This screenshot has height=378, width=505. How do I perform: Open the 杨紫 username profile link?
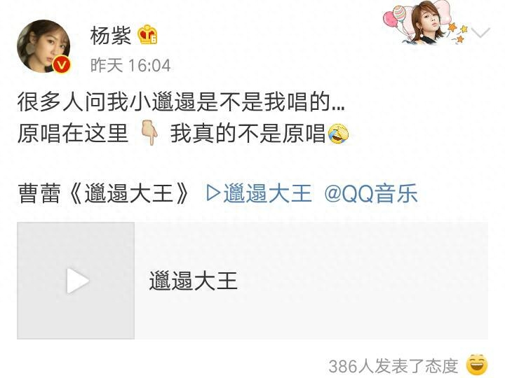pos(111,35)
